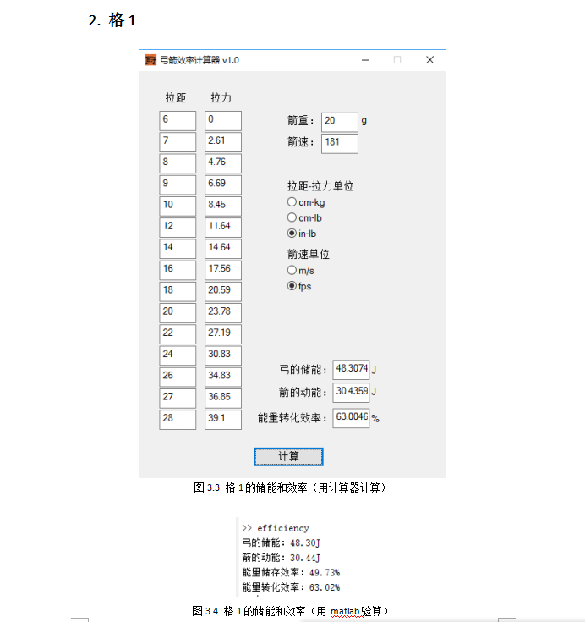
Task: Click the 拉力 field with value 0
Action: (223, 120)
